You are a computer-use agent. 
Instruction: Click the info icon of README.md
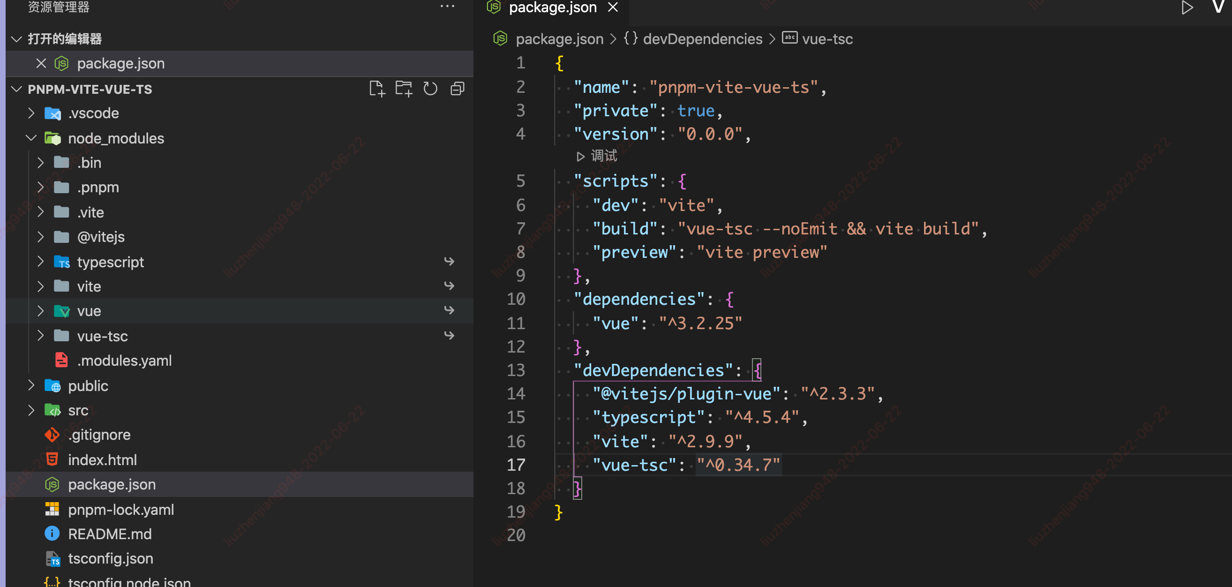click(52, 534)
